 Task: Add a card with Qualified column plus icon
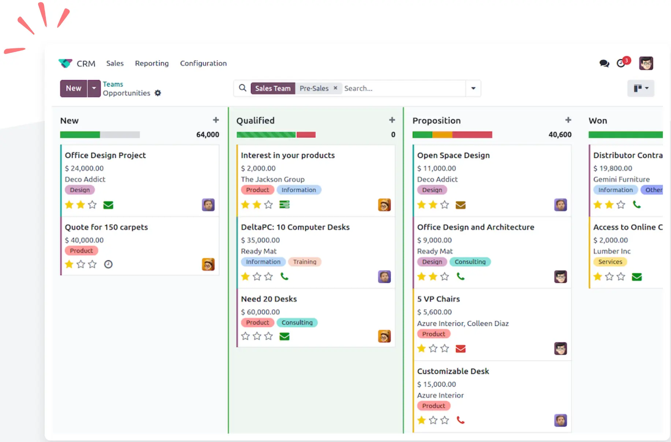tap(392, 120)
